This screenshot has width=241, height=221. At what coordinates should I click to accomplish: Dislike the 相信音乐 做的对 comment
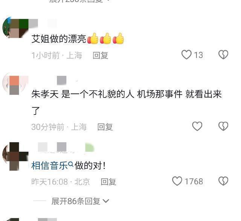click(x=223, y=181)
